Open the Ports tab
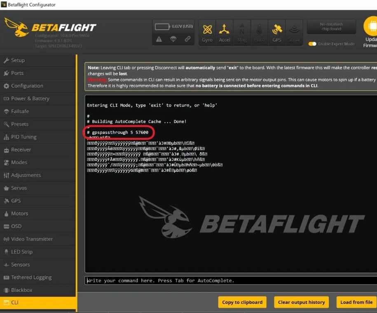Viewport: 377px width, 313px height. coord(38,73)
